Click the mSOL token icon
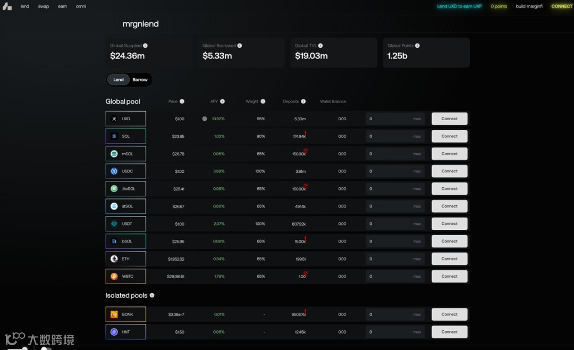This screenshot has height=350, width=574. pos(114,154)
